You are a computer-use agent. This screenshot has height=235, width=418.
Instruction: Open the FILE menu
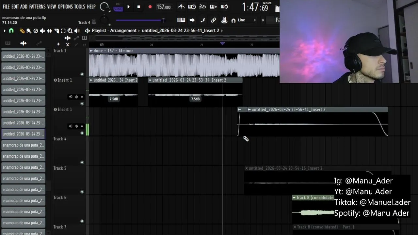coord(6,7)
